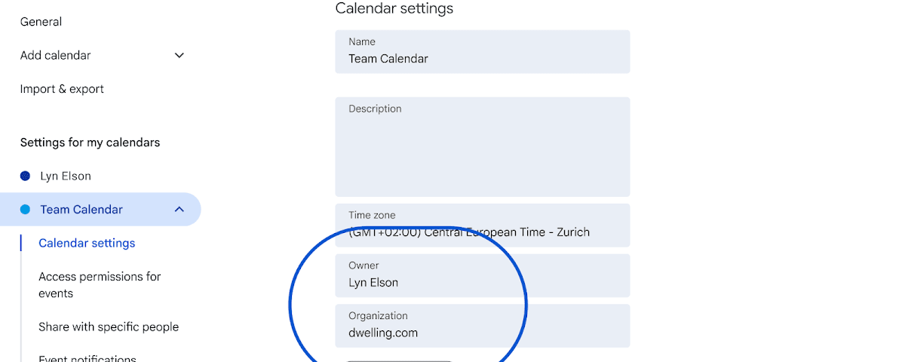Go to the Calendar settings sub-item
The height and width of the screenshot is (362, 905).
[x=87, y=243]
